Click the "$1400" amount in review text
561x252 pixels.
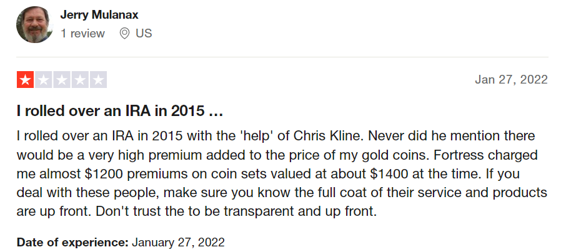389,174
